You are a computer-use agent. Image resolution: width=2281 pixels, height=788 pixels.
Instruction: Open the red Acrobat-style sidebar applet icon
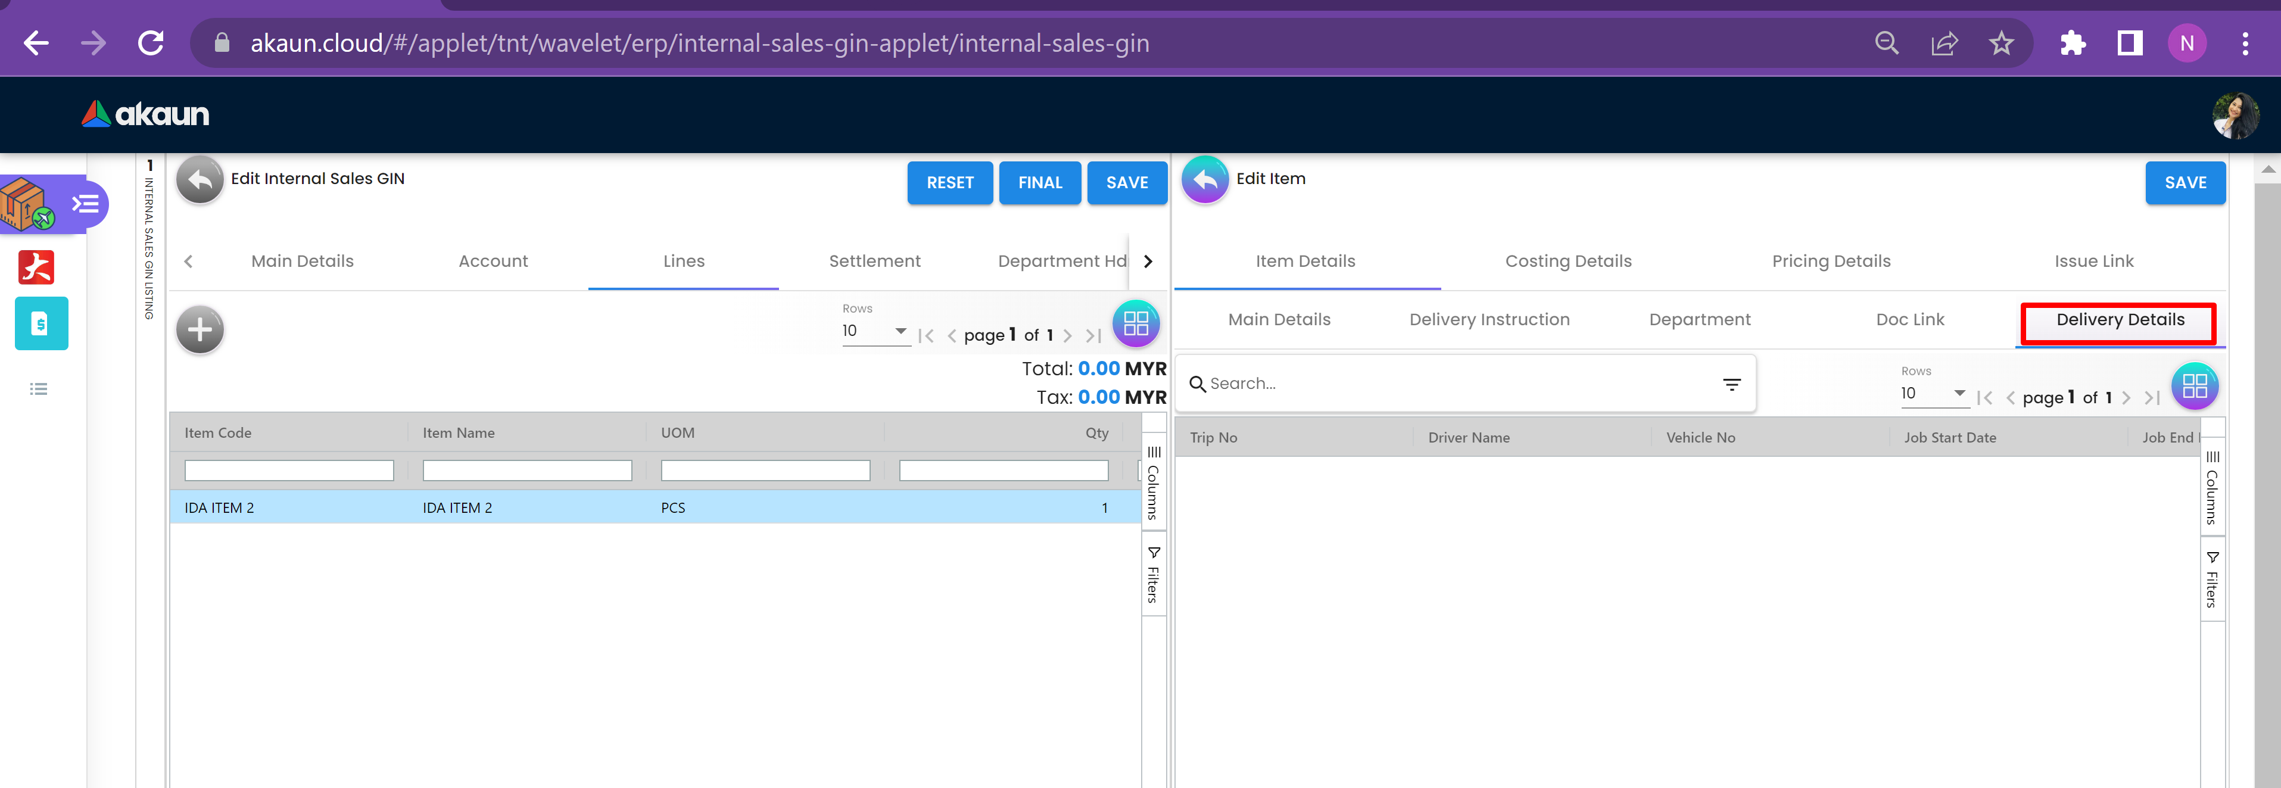pyautogui.click(x=36, y=266)
